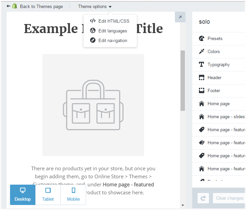Click the Header layout icon

201,77
